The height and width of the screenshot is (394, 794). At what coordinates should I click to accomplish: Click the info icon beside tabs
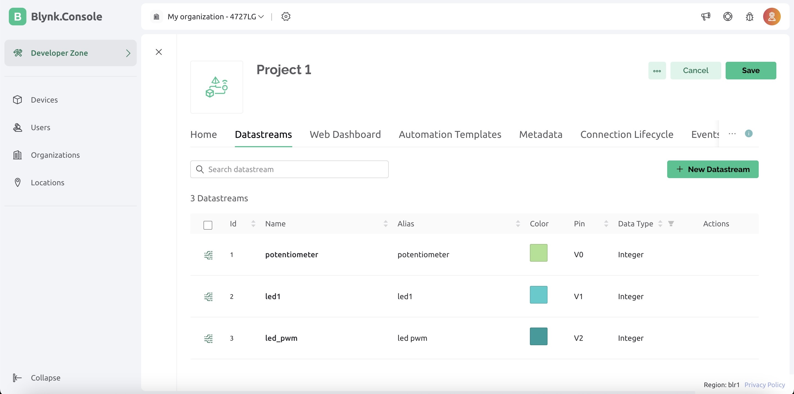749,133
